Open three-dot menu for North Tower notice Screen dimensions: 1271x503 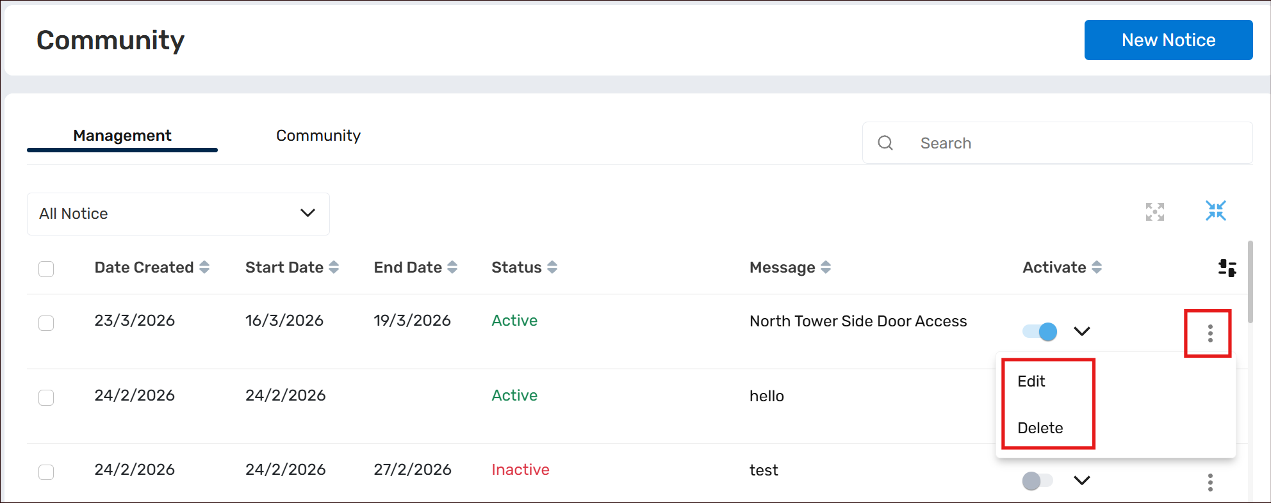point(1209,333)
